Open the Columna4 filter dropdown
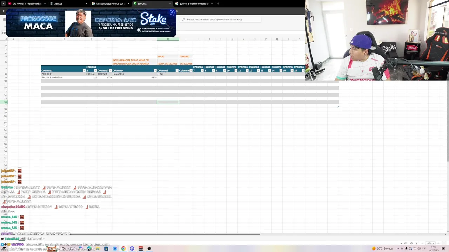Viewport: 449px width, 252px height. (155, 71)
